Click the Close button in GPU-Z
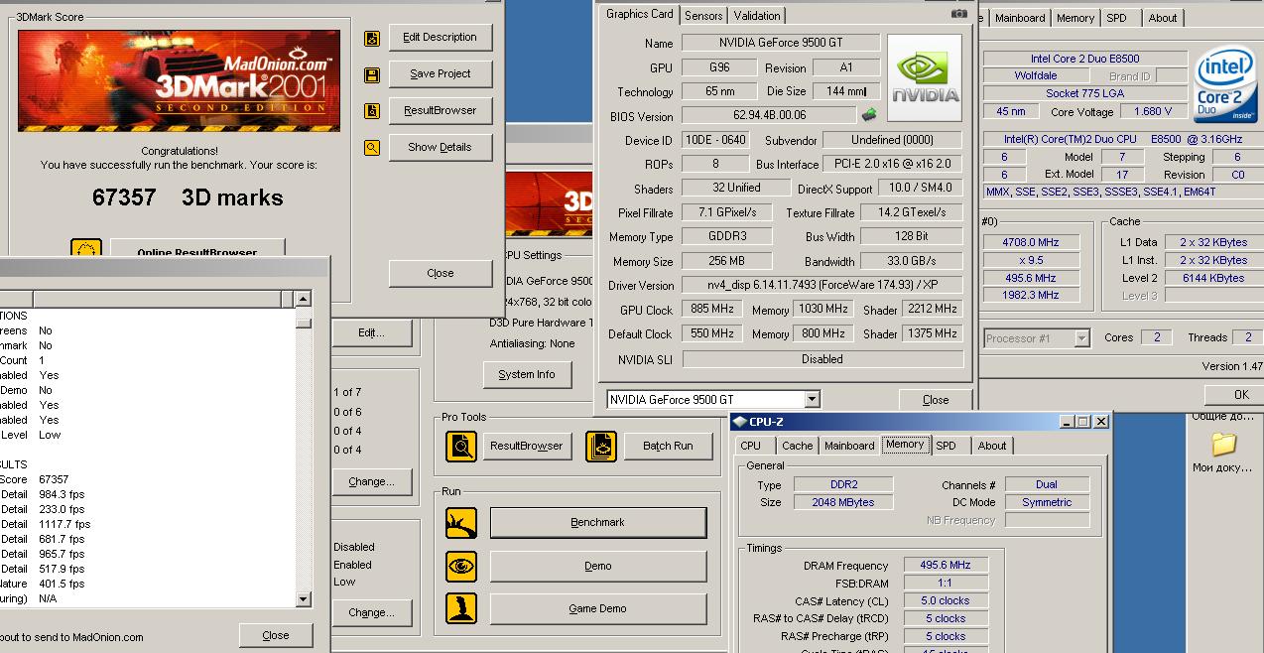 coord(936,400)
